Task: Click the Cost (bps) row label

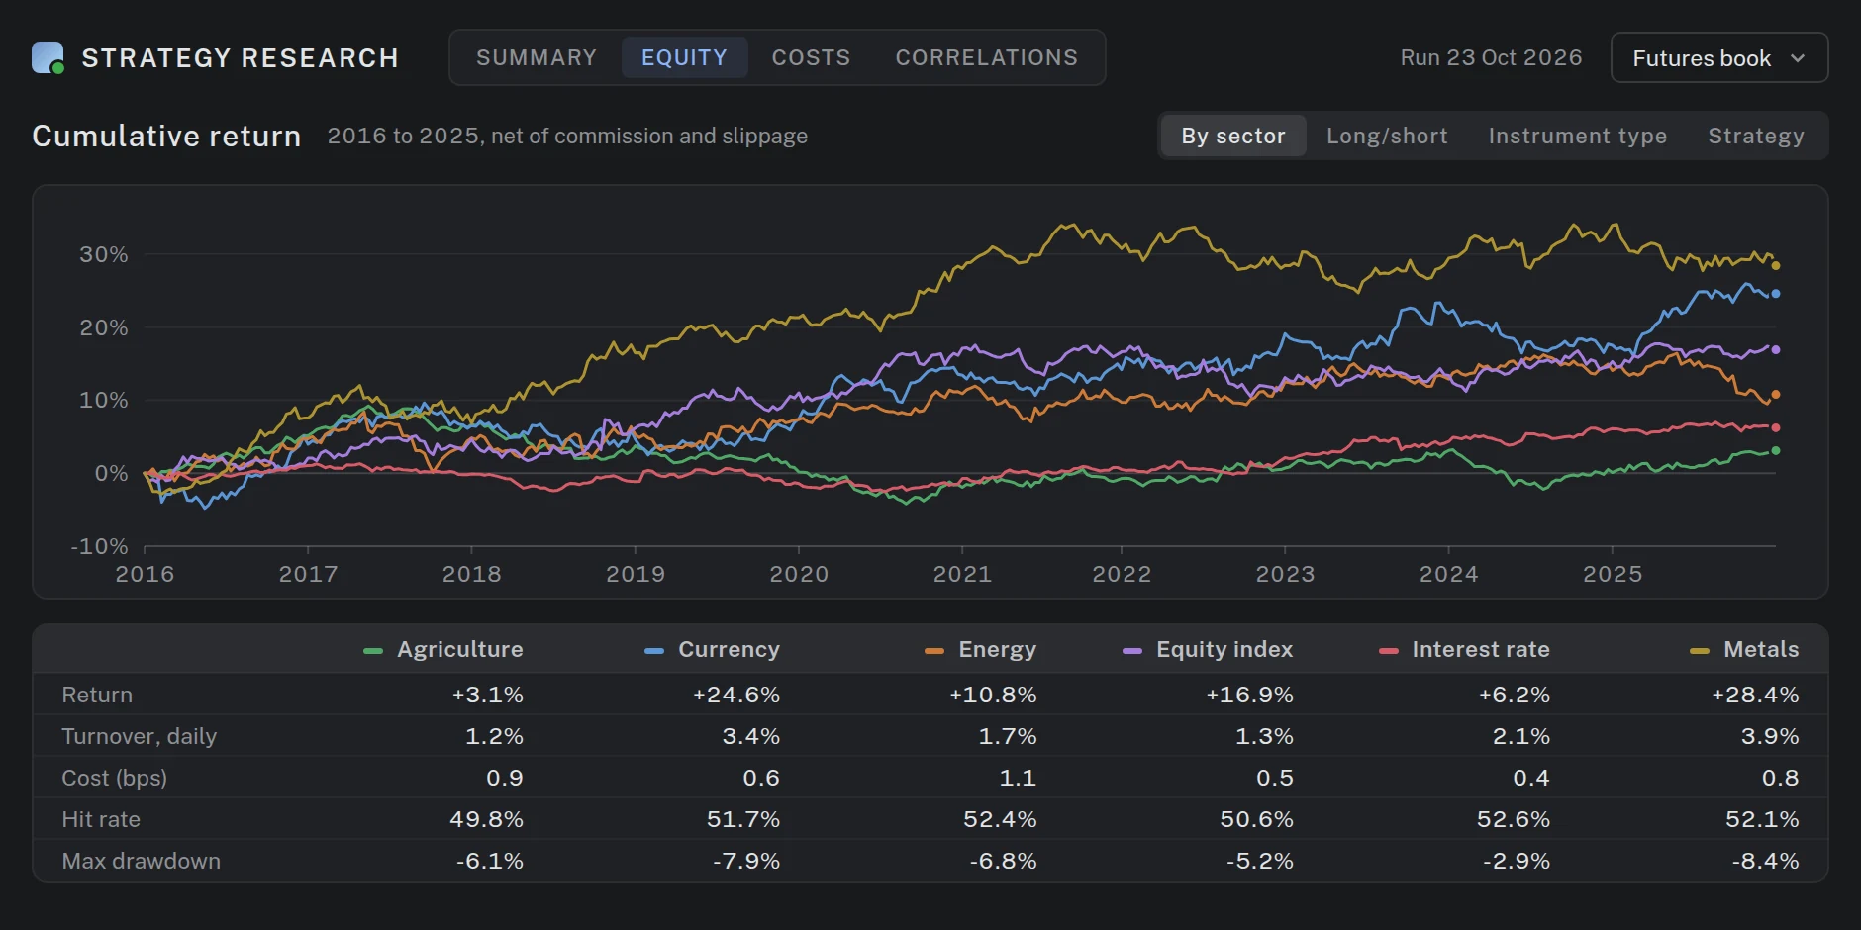Action: click(x=114, y=778)
